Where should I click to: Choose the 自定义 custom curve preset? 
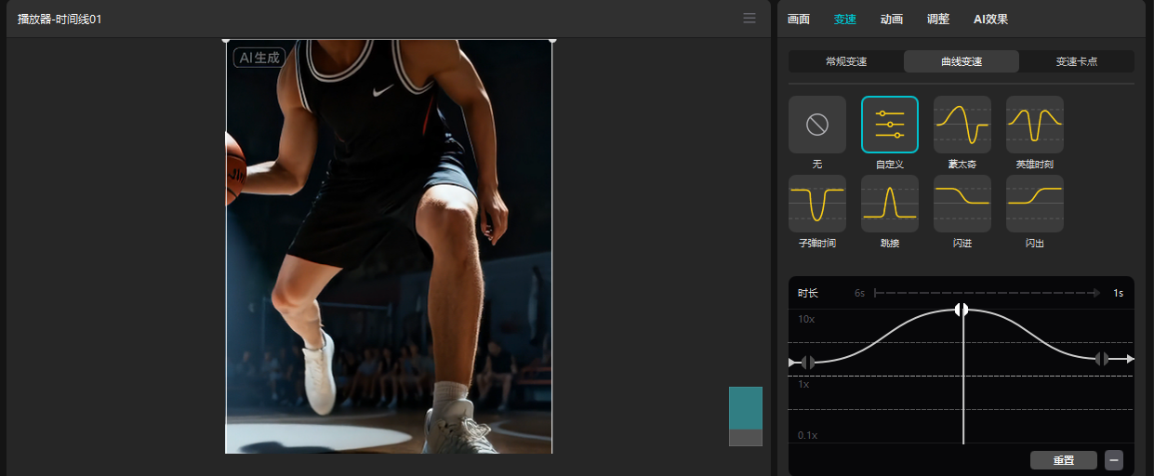pos(889,125)
